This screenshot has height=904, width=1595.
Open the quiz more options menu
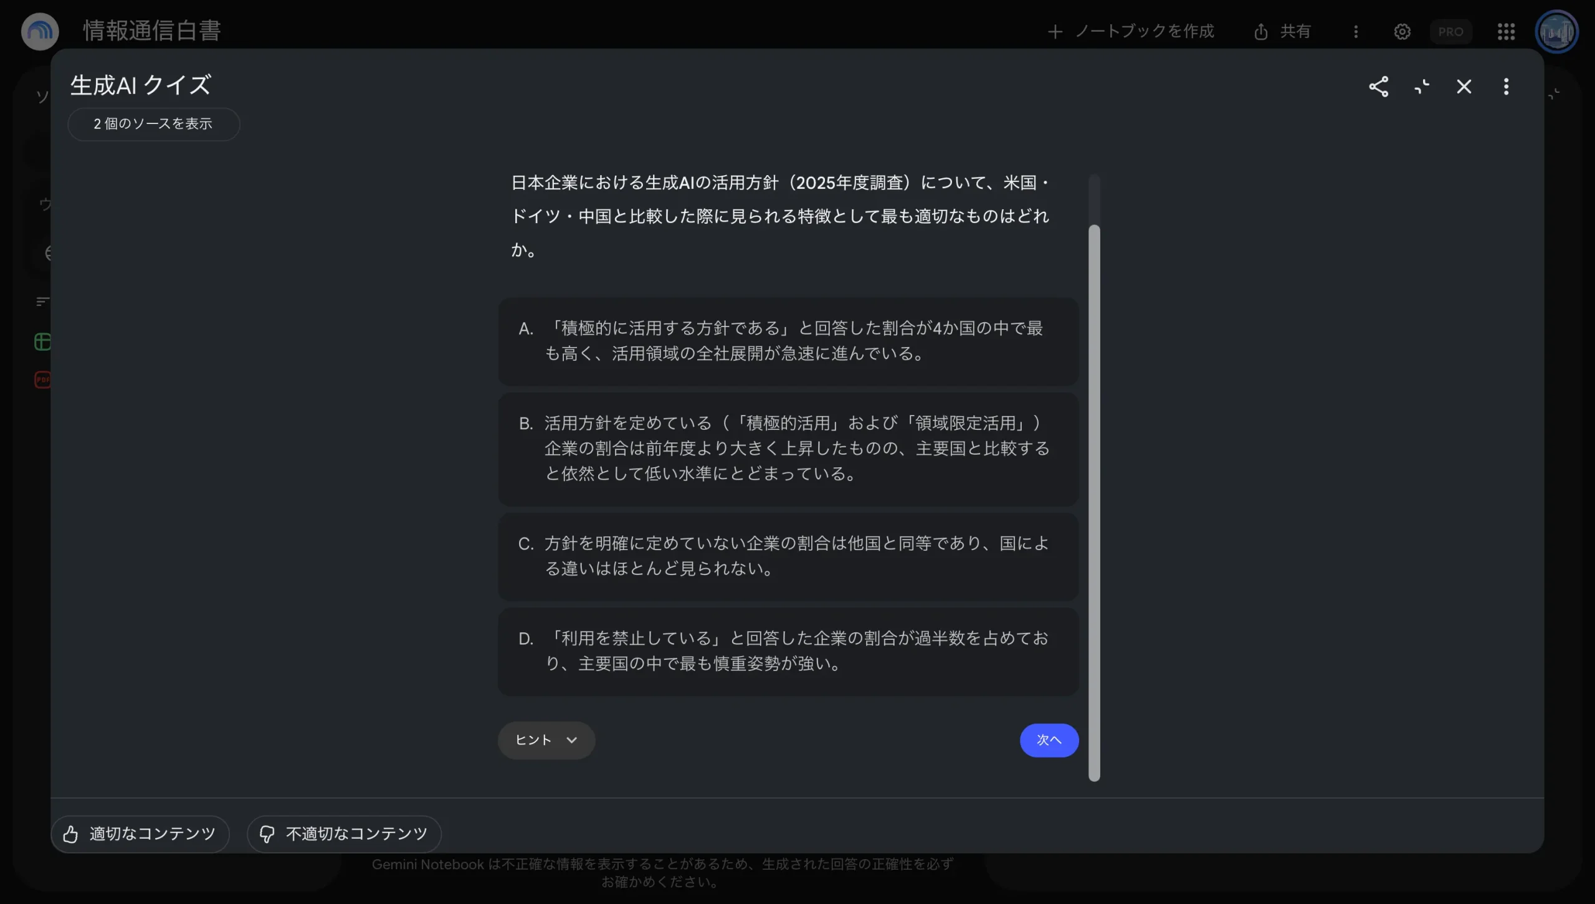[x=1506, y=87]
